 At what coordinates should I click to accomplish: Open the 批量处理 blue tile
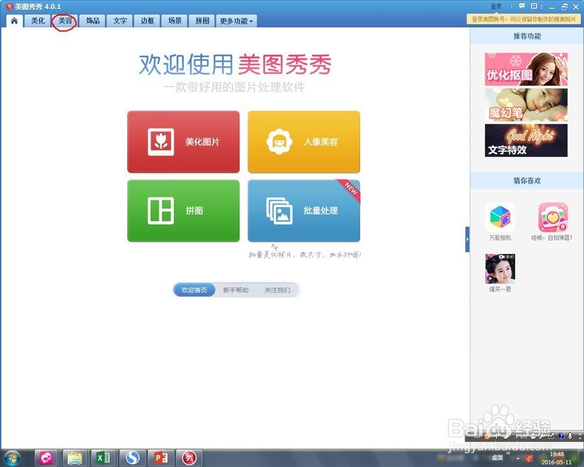point(304,211)
